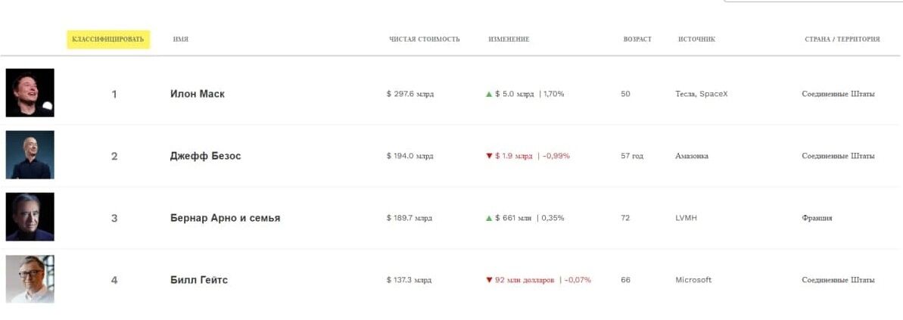Click the Источник column header
The height and width of the screenshot is (320, 903).
[696, 39]
